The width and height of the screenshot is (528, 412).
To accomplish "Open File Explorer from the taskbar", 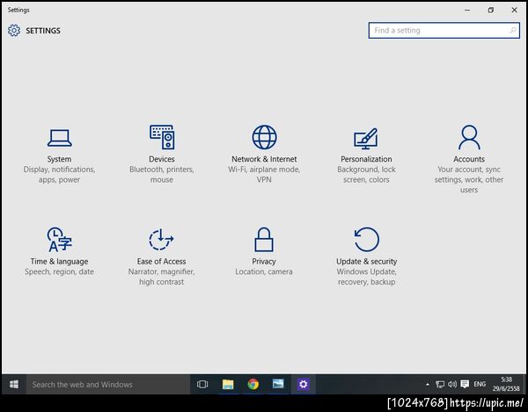I will 228,384.
